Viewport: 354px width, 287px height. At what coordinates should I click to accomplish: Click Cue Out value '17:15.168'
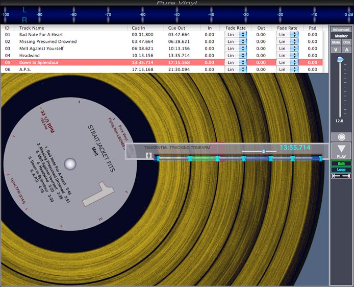[179, 63]
